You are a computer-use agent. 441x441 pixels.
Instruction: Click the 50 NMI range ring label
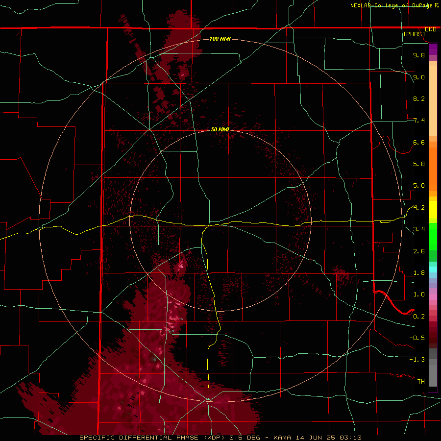tap(220, 129)
